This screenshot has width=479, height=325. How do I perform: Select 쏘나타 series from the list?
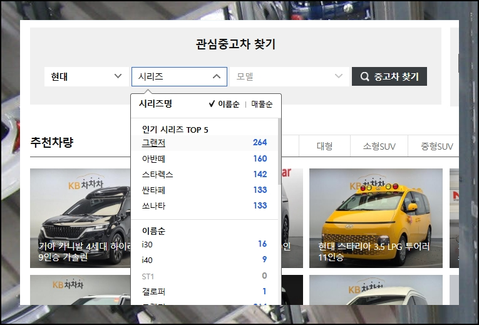point(204,205)
